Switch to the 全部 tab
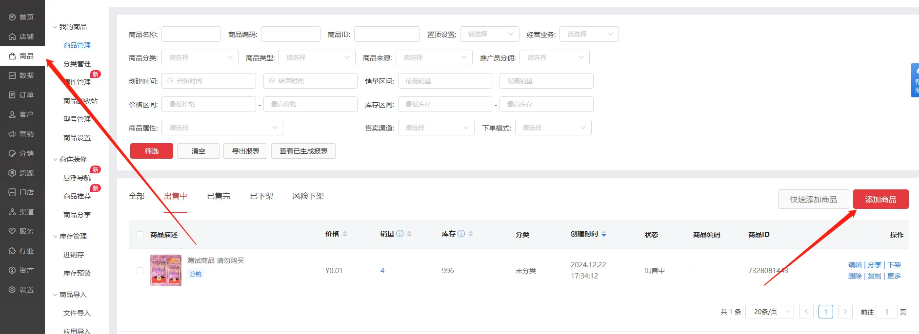The width and height of the screenshot is (919, 334). pos(137,196)
